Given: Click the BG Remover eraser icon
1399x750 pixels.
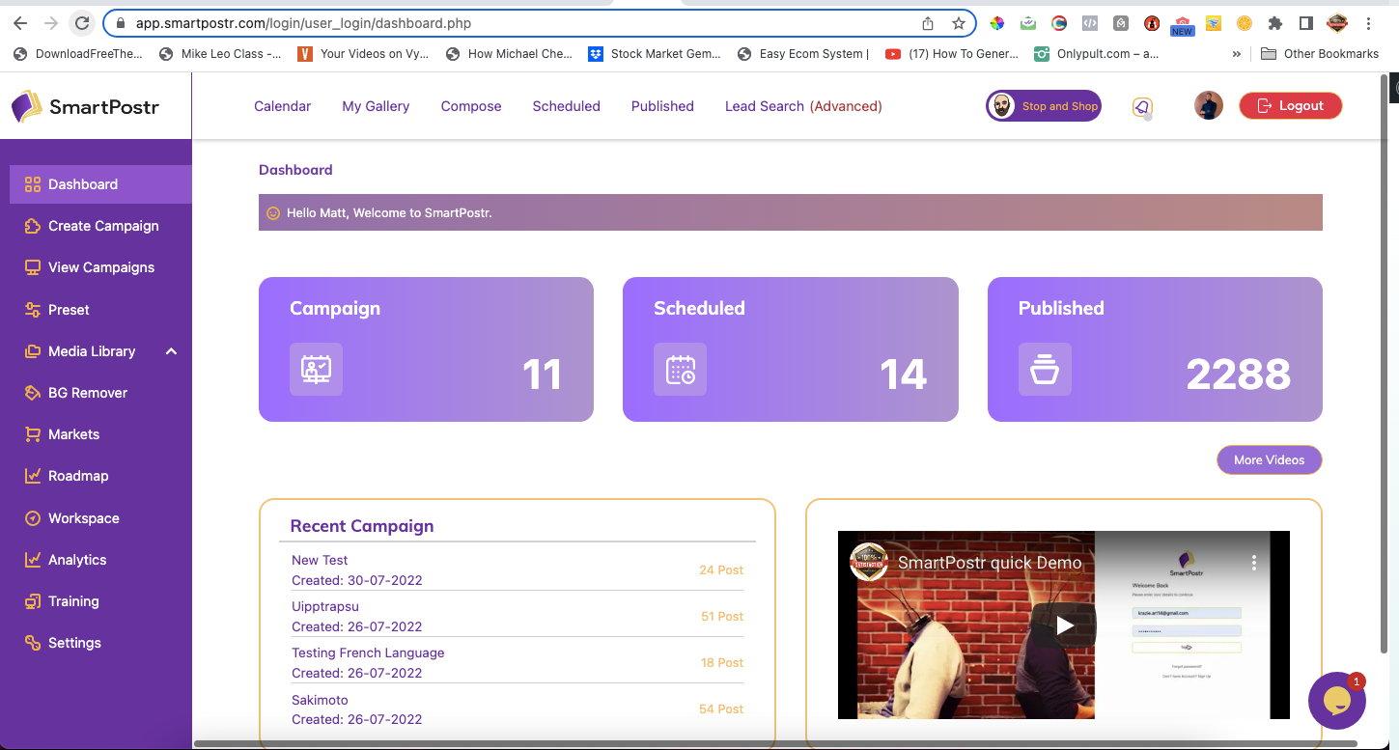Looking at the screenshot, I should [33, 393].
